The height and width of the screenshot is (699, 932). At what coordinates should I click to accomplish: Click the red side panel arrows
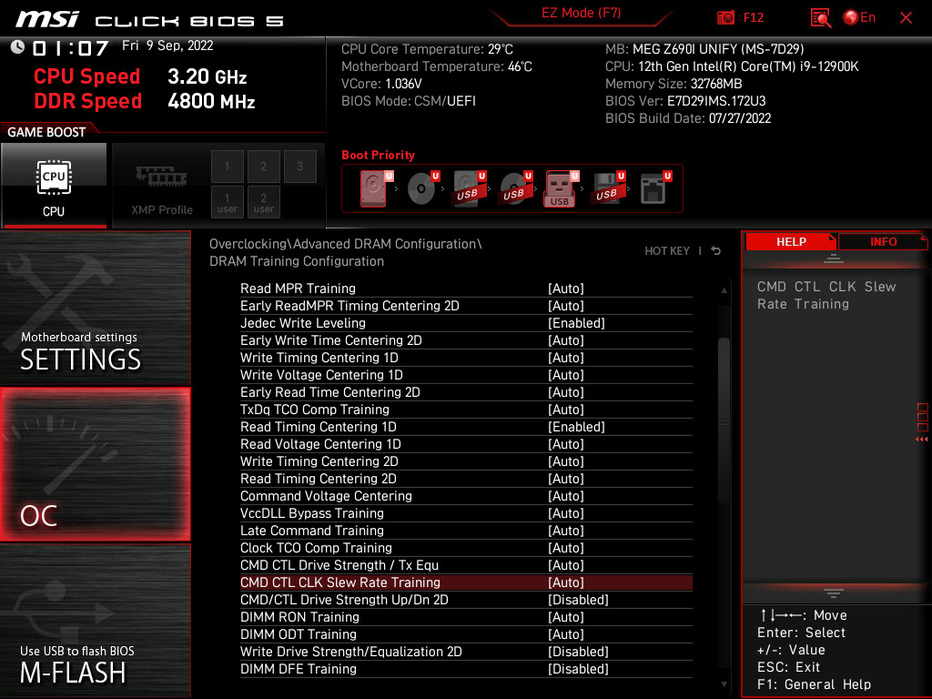pyautogui.click(x=921, y=440)
